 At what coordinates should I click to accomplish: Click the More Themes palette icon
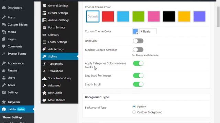click(44, 100)
